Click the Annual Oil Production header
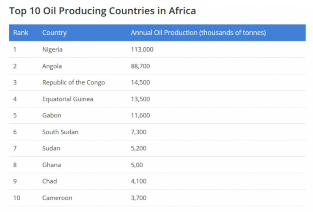This screenshot has width=313, height=212. coord(198,33)
